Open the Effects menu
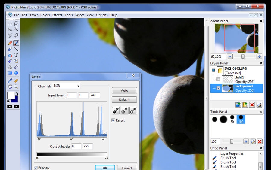Image resolution: width=271 pixels, height=170 pixels. pos(57,15)
